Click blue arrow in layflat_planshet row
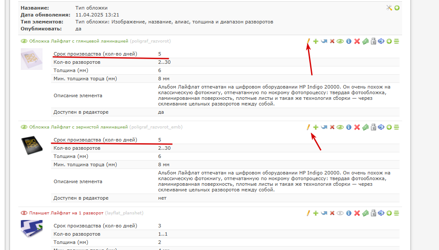Image resolution: width=439 pixels, height=250 pixels. tap(324, 213)
